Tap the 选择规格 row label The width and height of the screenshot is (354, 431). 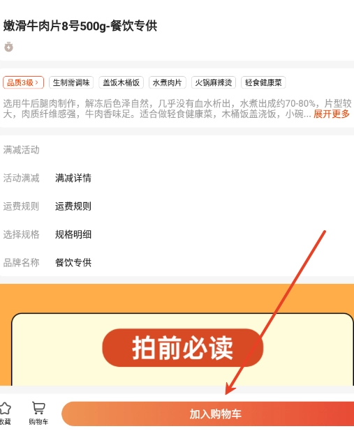click(x=21, y=234)
